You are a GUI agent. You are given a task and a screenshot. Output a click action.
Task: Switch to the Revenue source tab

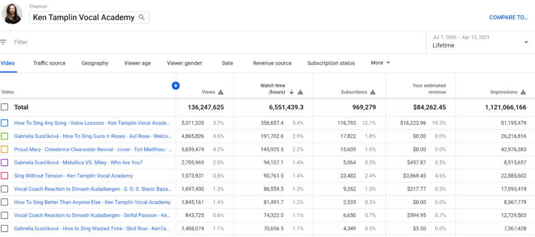[272, 63]
